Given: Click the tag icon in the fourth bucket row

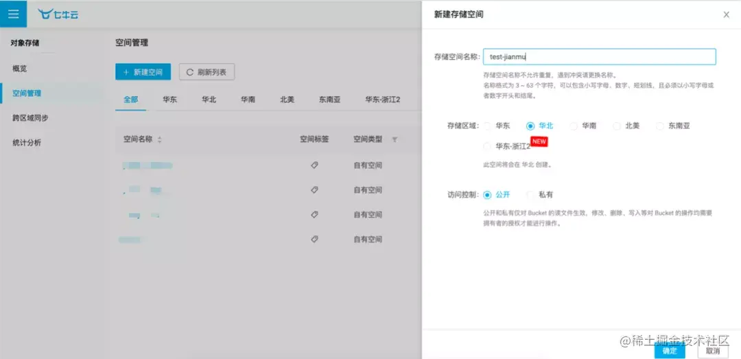Looking at the screenshot, I should click(314, 239).
